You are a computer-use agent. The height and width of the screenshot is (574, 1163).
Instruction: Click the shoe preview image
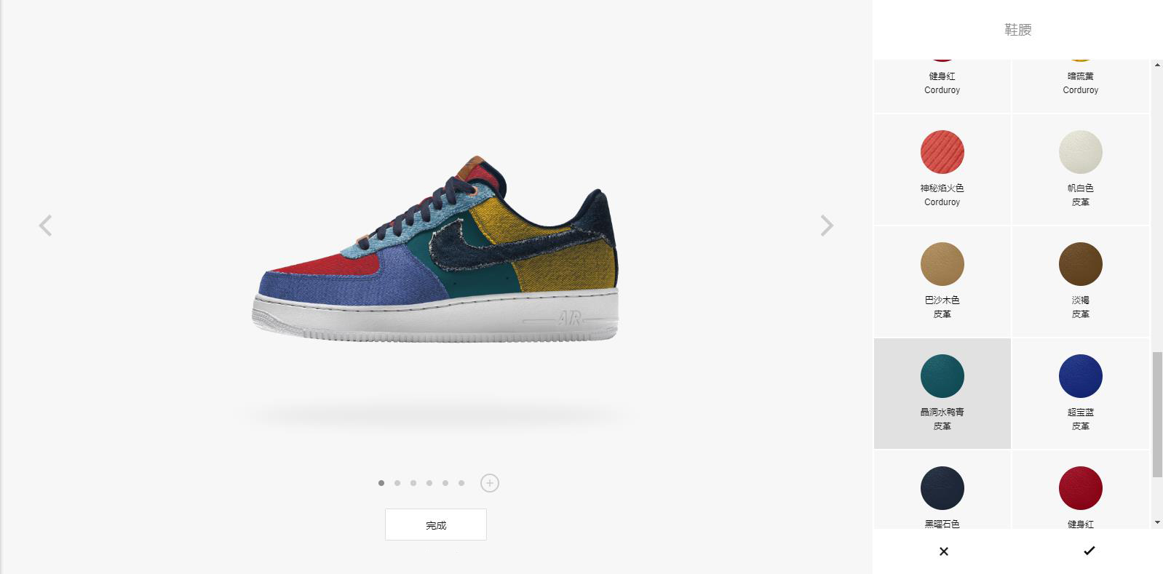(x=435, y=250)
